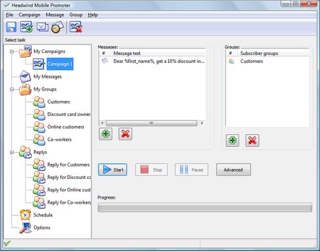Open the Help menu
This screenshot has width=320, height=251.
[x=93, y=15]
